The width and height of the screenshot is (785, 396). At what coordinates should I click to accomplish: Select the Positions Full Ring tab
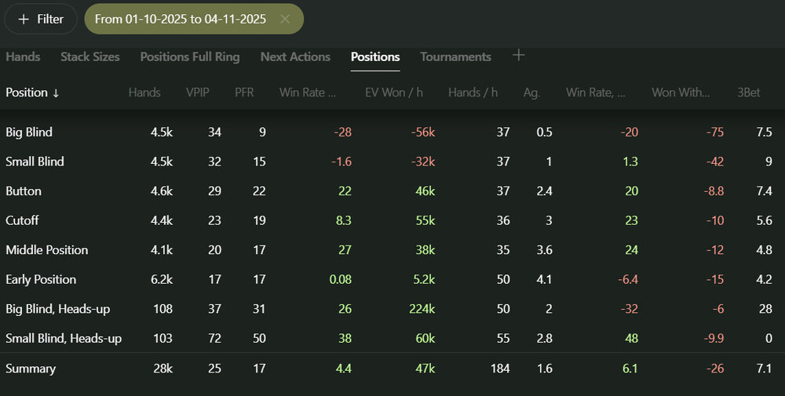click(190, 56)
